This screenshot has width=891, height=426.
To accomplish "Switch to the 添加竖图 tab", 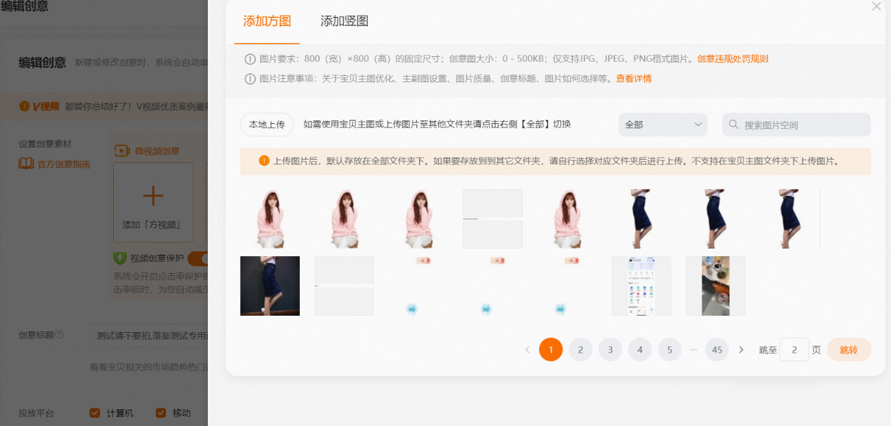I will point(343,21).
